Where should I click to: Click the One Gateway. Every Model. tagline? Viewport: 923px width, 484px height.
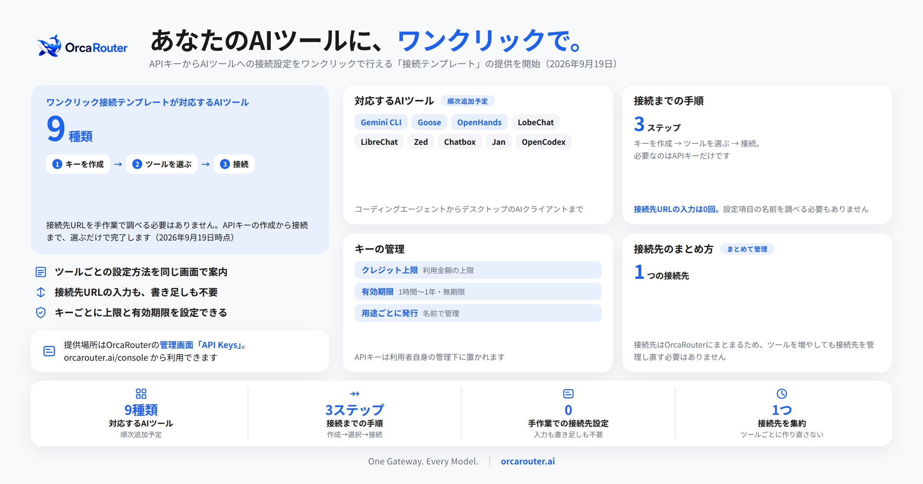click(x=423, y=461)
